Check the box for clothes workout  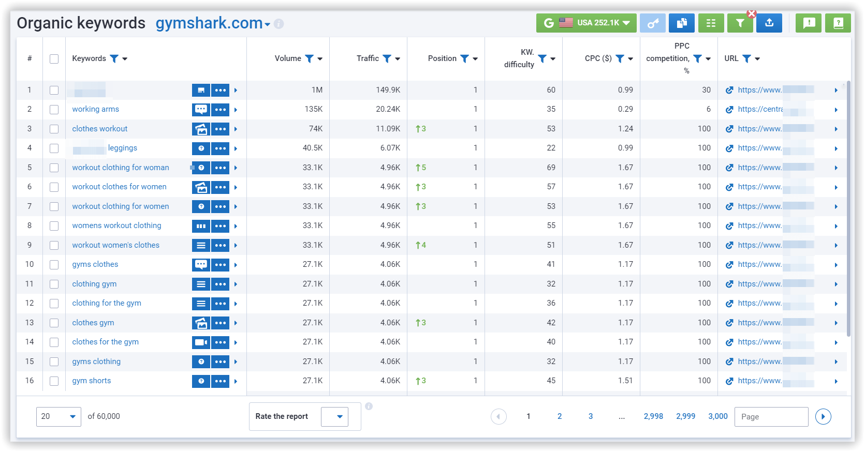[54, 129]
